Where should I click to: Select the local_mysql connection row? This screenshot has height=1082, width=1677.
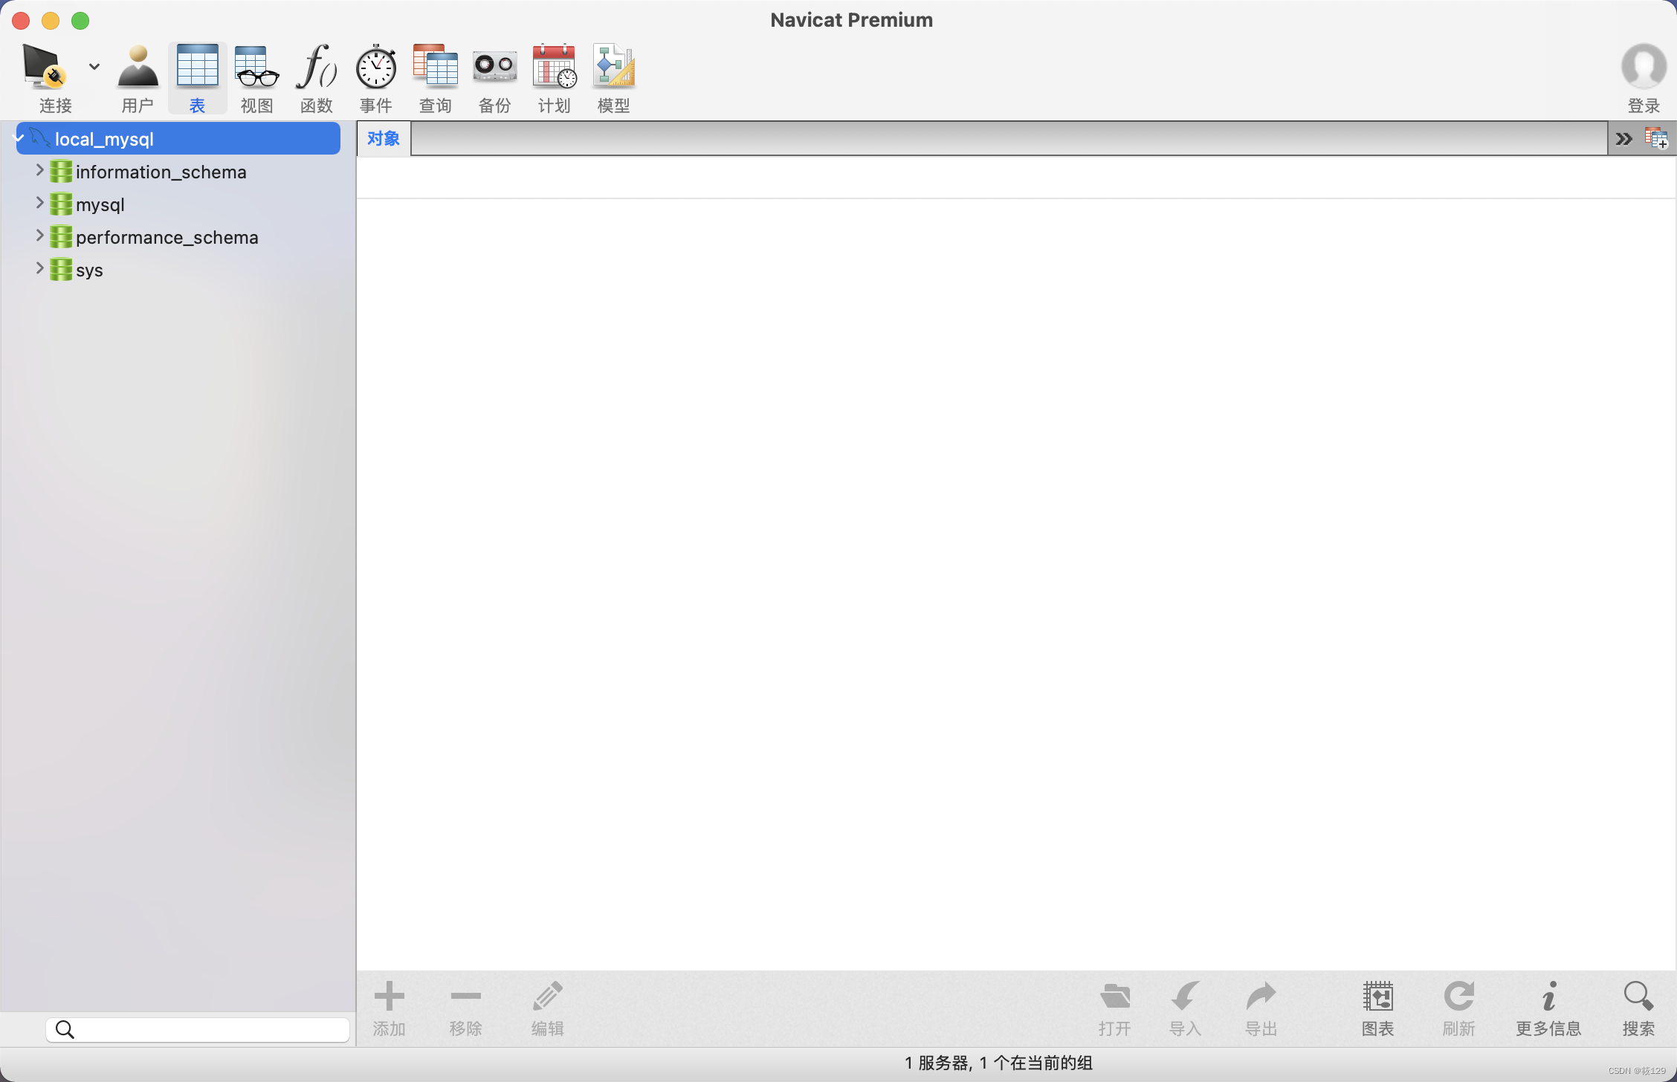(x=178, y=139)
